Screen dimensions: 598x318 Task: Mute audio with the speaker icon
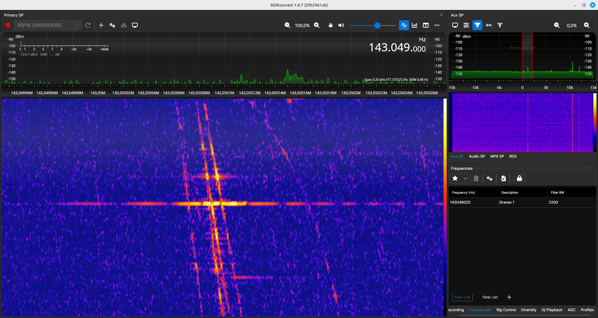(341, 25)
